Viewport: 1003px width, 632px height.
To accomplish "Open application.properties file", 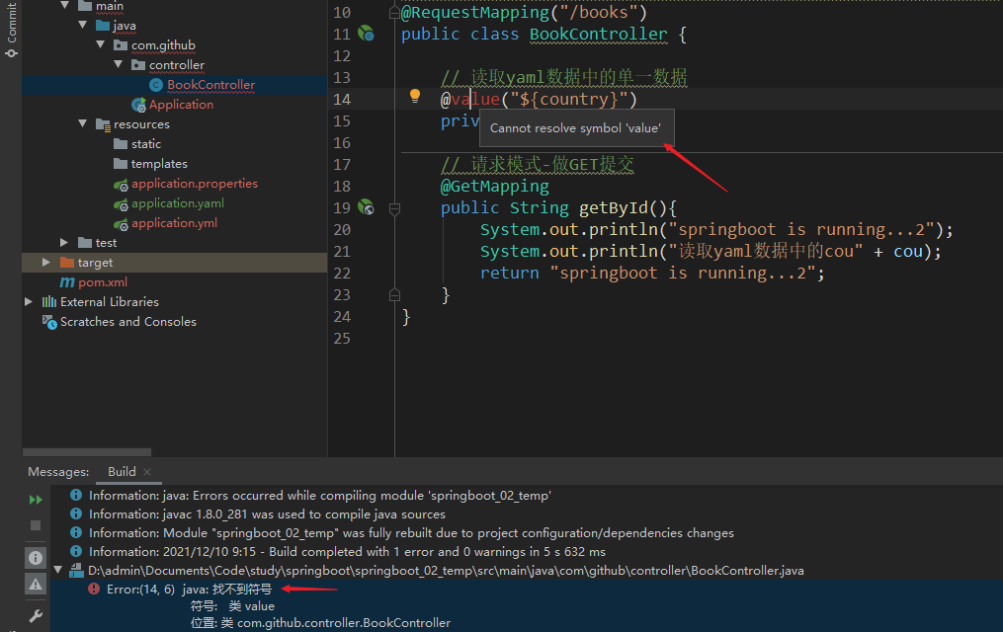I will (x=195, y=184).
